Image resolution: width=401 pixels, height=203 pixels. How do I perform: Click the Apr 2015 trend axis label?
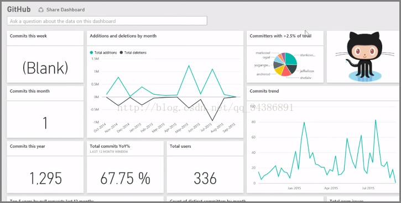point(331,188)
